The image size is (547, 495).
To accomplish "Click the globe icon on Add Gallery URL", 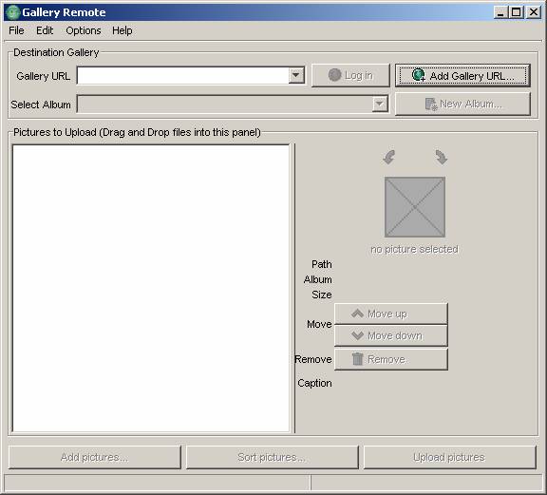I will (x=418, y=75).
